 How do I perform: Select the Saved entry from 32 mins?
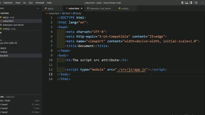(21, 112)
